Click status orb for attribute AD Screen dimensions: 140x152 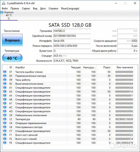point(5,111)
